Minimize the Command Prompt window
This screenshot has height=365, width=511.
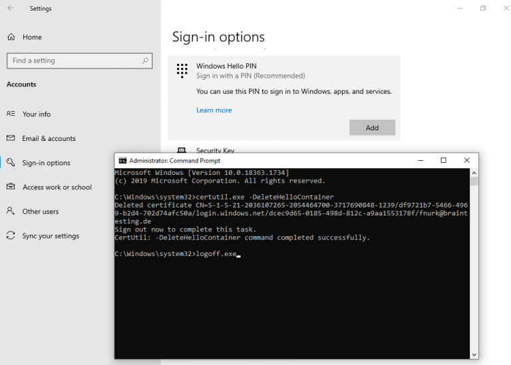[x=421, y=160]
